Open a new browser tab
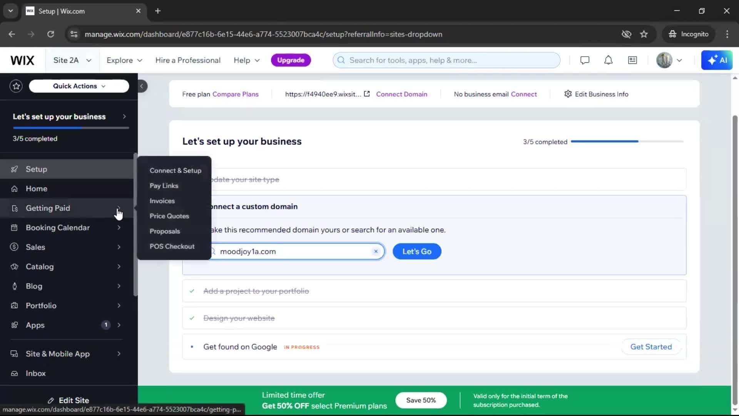The width and height of the screenshot is (739, 416). tap(158, 11)
